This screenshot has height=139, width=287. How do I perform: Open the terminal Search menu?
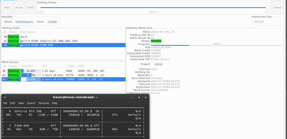pyautogui.click(x=31, y=103)
